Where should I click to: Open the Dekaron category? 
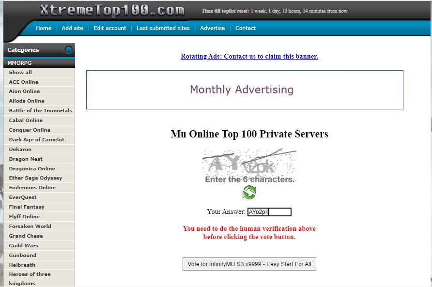[39, 149]
